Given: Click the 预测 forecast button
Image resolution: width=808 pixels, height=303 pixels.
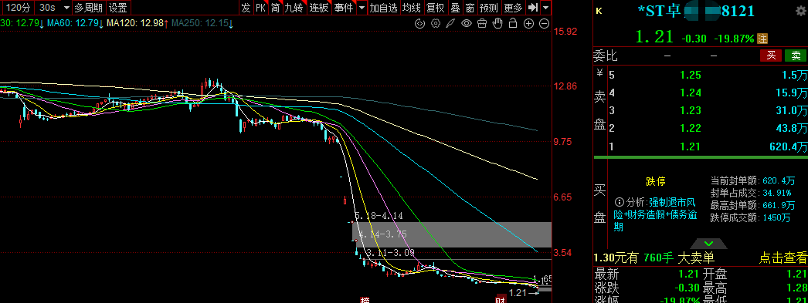Looking at the screenshot, I should pos(488,7).
